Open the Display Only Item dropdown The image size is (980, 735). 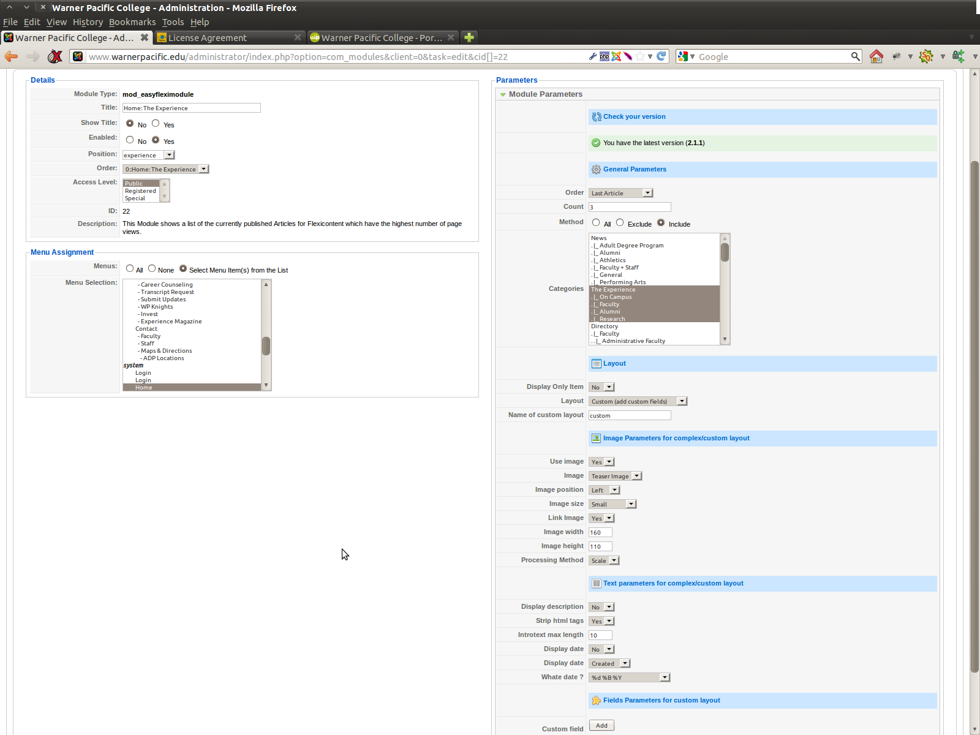601,387
